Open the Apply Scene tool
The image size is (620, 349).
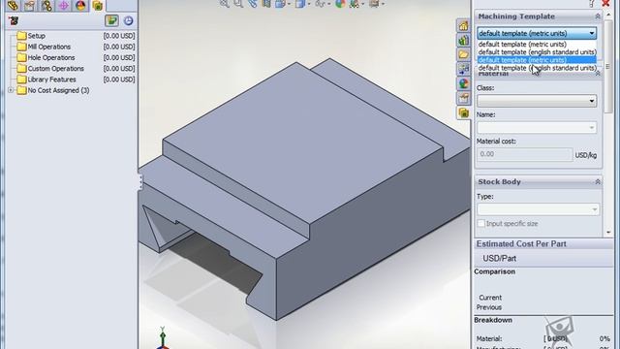click(355, 4)
